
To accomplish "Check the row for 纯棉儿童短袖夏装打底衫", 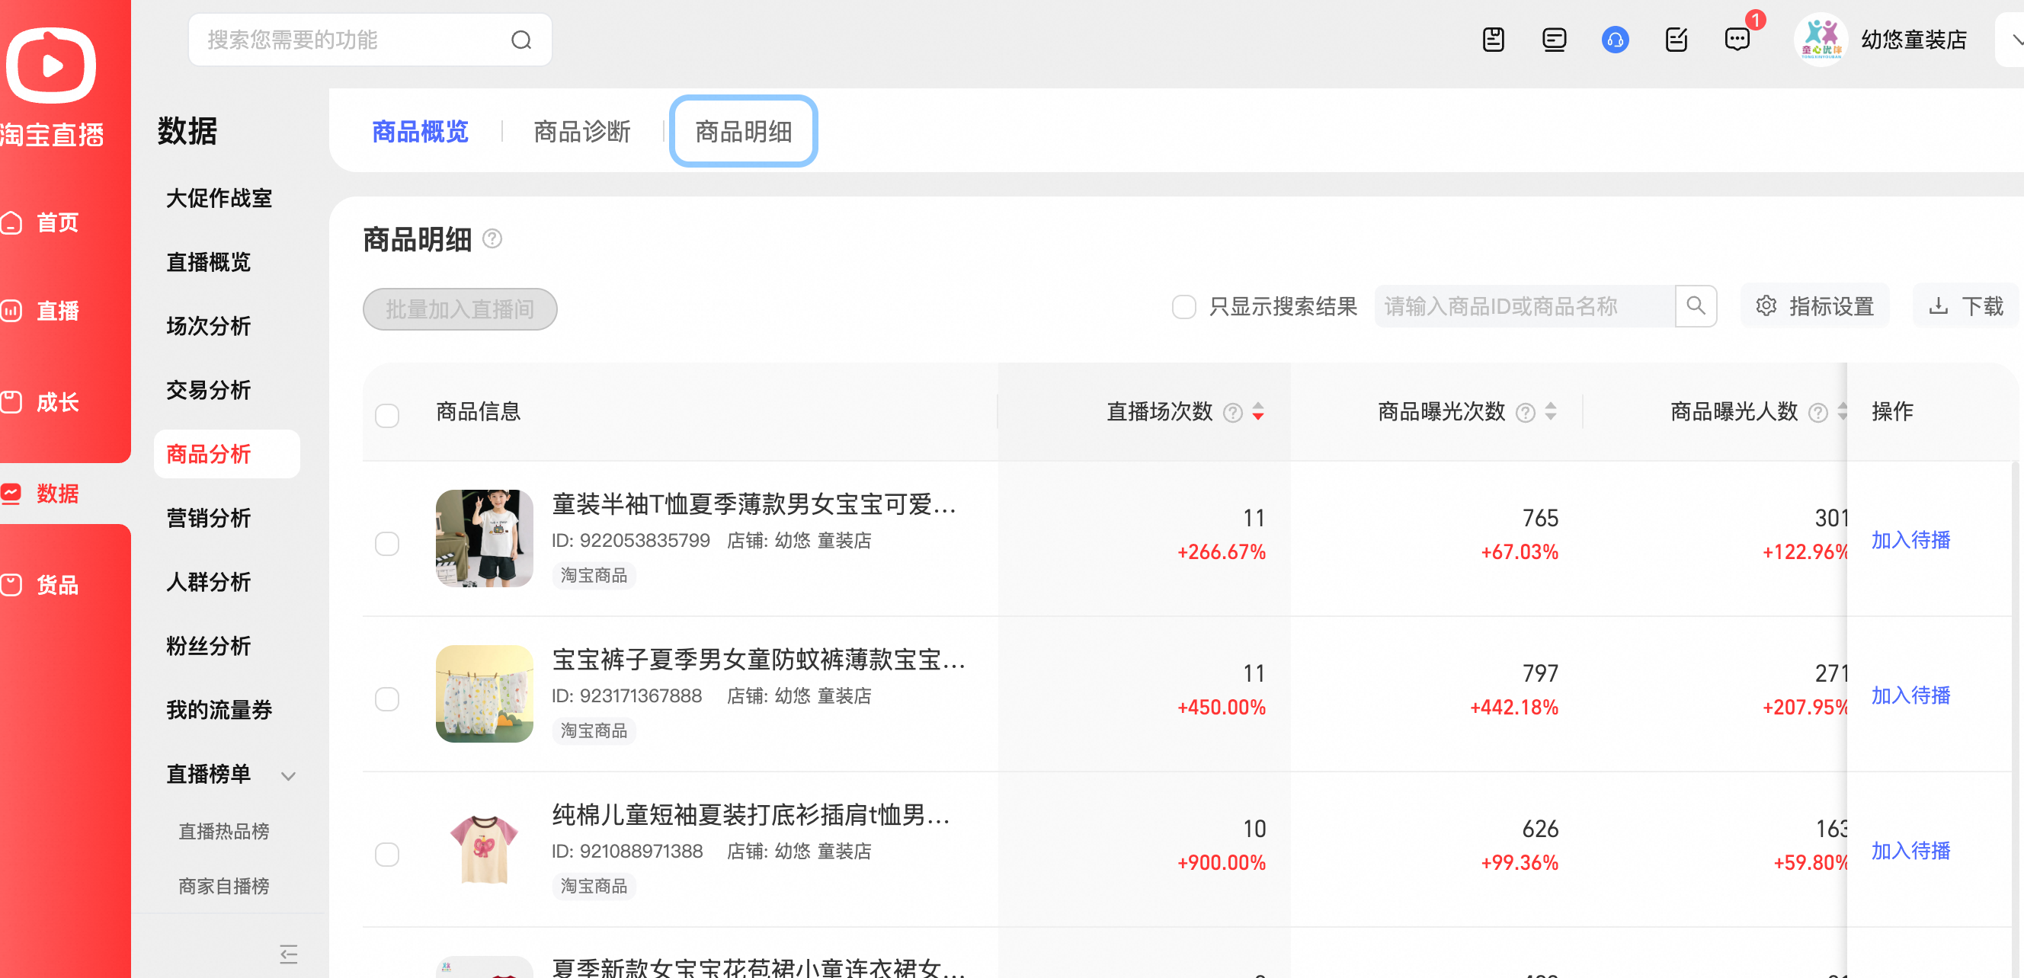I will click(x=386, y=854).
